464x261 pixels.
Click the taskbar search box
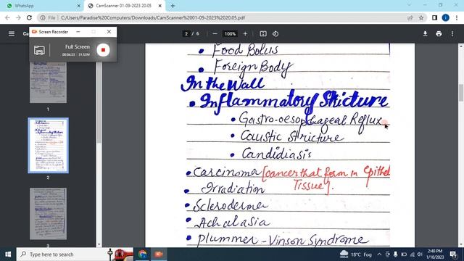coord(75,254)
